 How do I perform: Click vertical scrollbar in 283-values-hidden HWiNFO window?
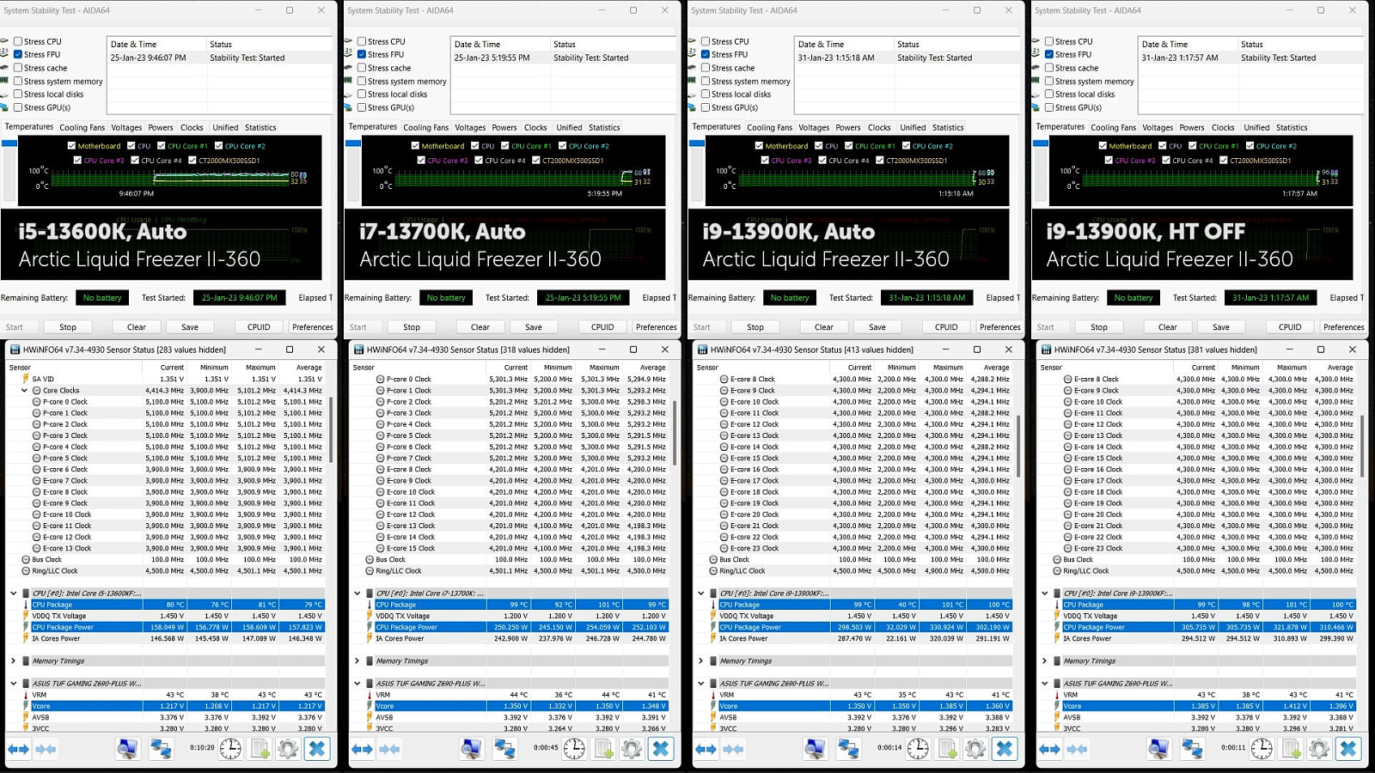(331, 429)
